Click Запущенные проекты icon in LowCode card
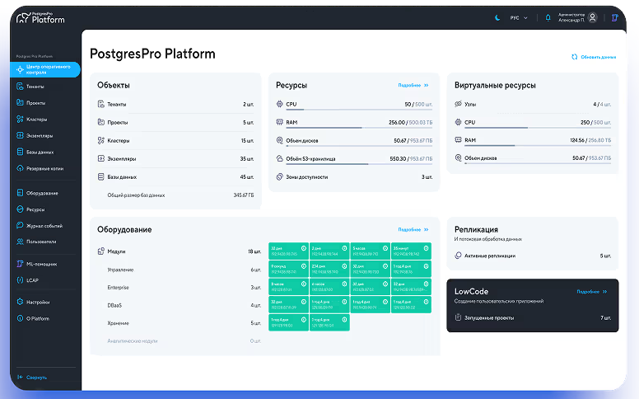This screenshot has width=639, height=399. (x=458, y=317)
